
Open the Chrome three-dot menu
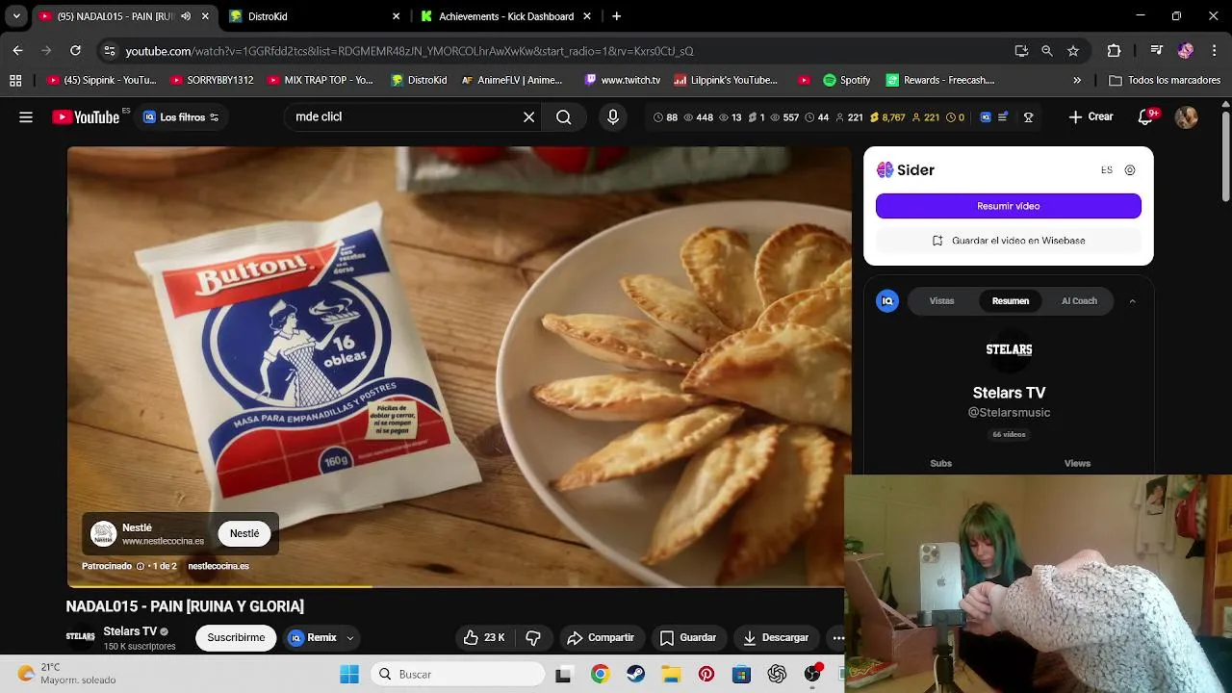pos(1214,51)
